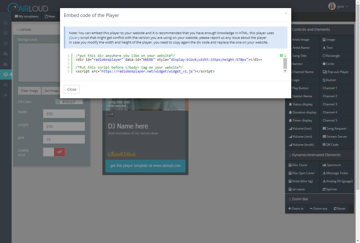
Task: Click the home sidebar icon
Action: (5, 23)
